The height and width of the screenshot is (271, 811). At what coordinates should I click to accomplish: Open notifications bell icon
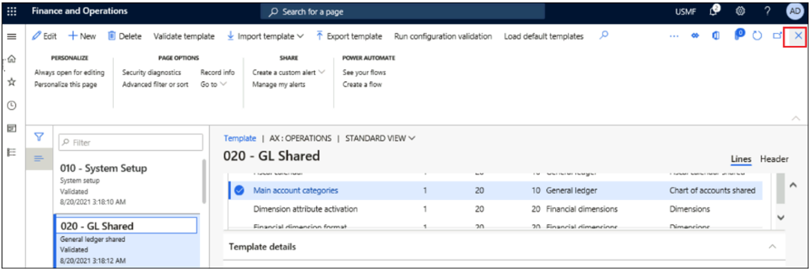(714, 11)
